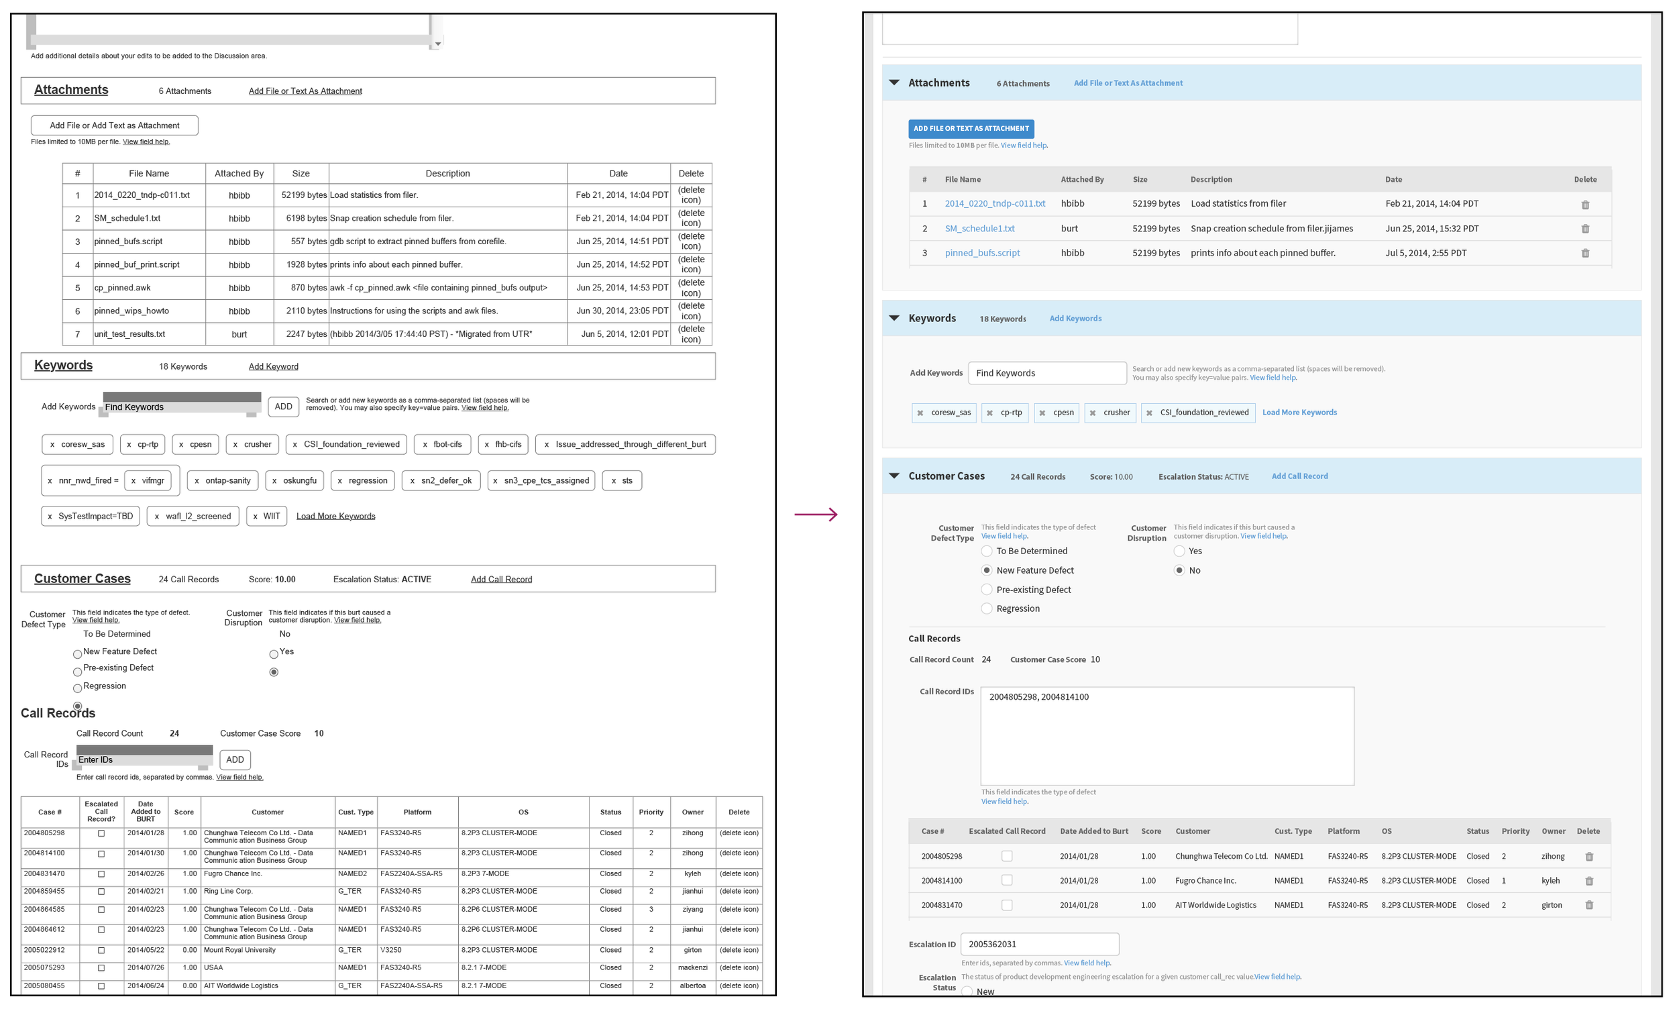This screenshot has height=1013, width=1677.
Task: Click Escalation ID field 2005362031
Action: [1039, 945]
